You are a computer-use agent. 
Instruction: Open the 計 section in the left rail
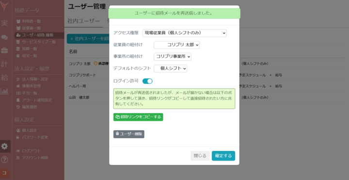coord(4,64)
